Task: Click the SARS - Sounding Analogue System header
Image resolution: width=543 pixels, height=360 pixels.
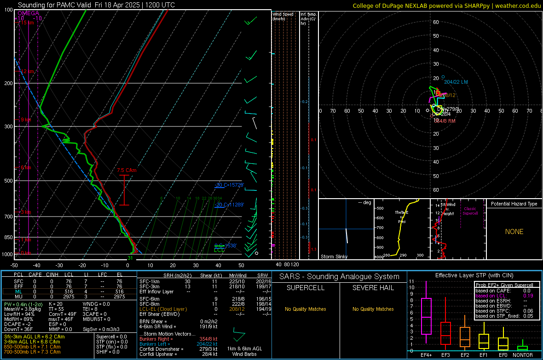Action: tap(339, 277)
